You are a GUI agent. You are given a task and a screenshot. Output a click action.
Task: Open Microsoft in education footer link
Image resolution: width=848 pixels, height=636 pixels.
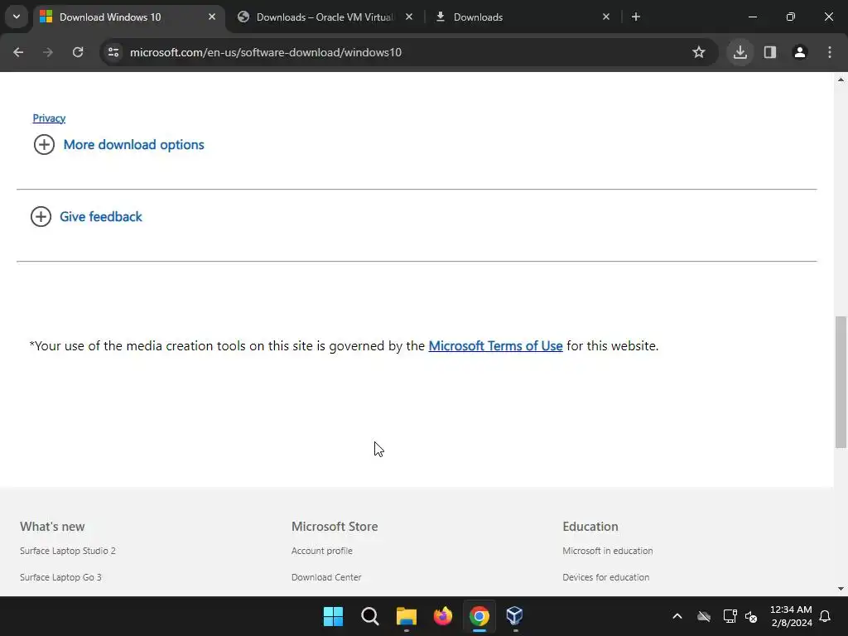pyautogui.click(x=607, y=551)
